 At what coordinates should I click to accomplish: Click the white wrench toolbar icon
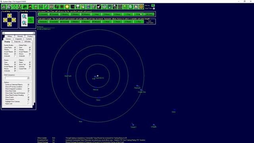pos(99,7)
